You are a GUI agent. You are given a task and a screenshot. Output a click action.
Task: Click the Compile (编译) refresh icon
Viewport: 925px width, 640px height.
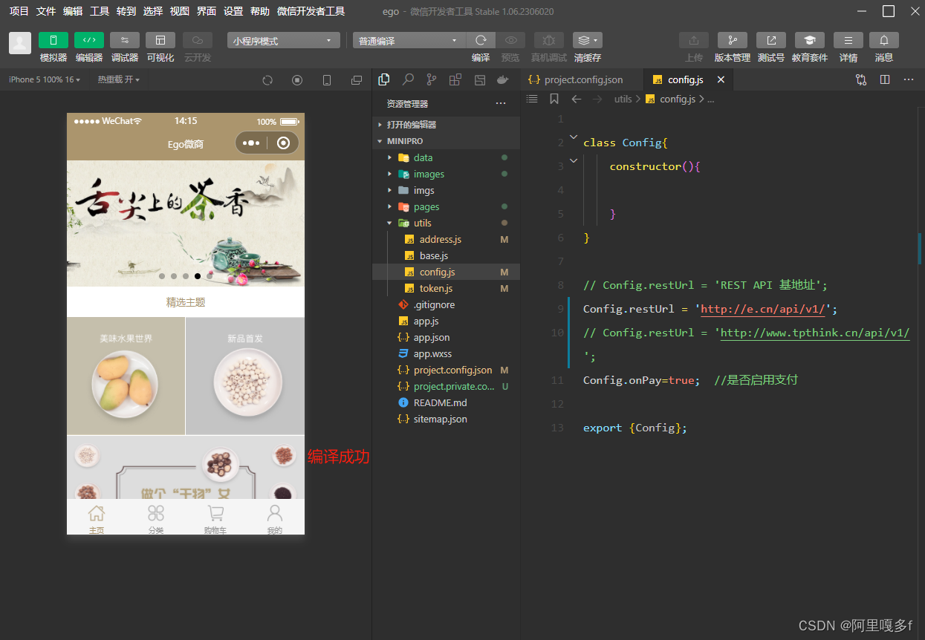point(481,40)
